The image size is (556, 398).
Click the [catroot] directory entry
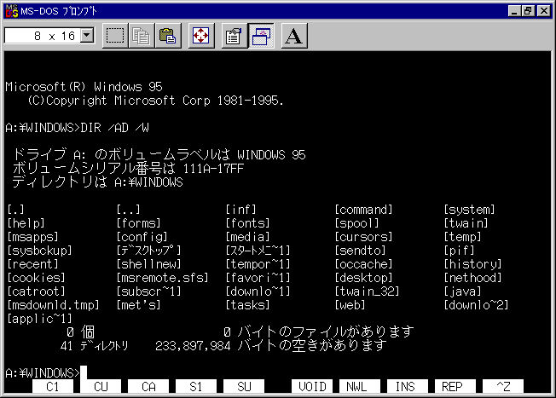[x=36, y=291]
